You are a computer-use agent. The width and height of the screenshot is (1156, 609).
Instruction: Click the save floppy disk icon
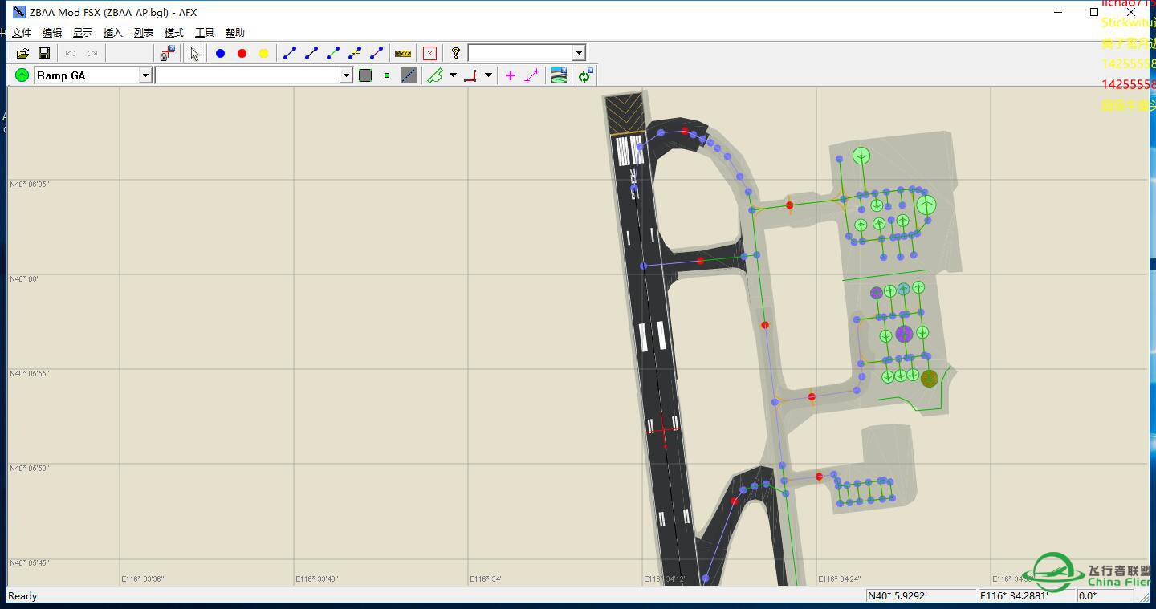click(x=44, y=53)
